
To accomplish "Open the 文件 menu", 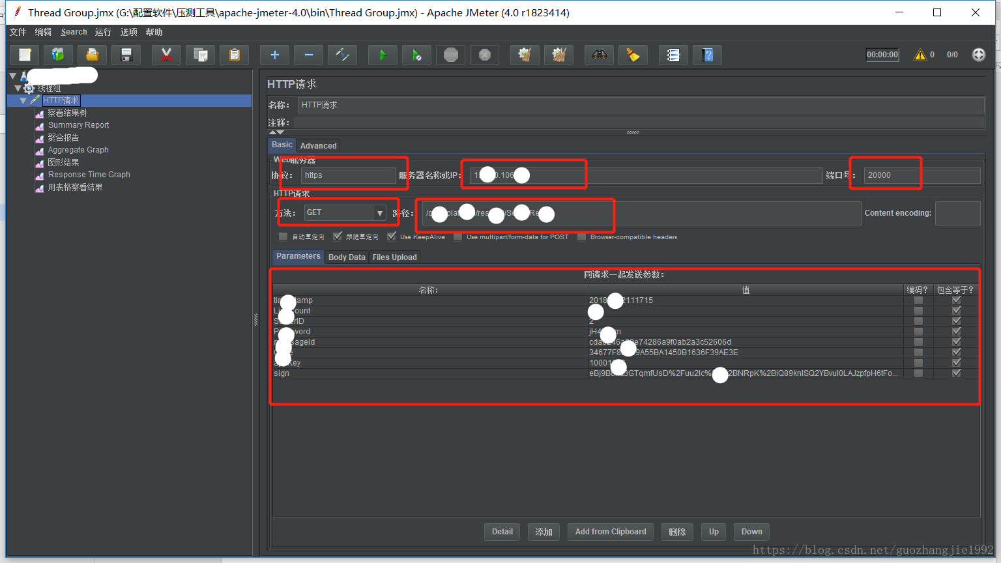I will pyautogui.click(x=18, y=32).
